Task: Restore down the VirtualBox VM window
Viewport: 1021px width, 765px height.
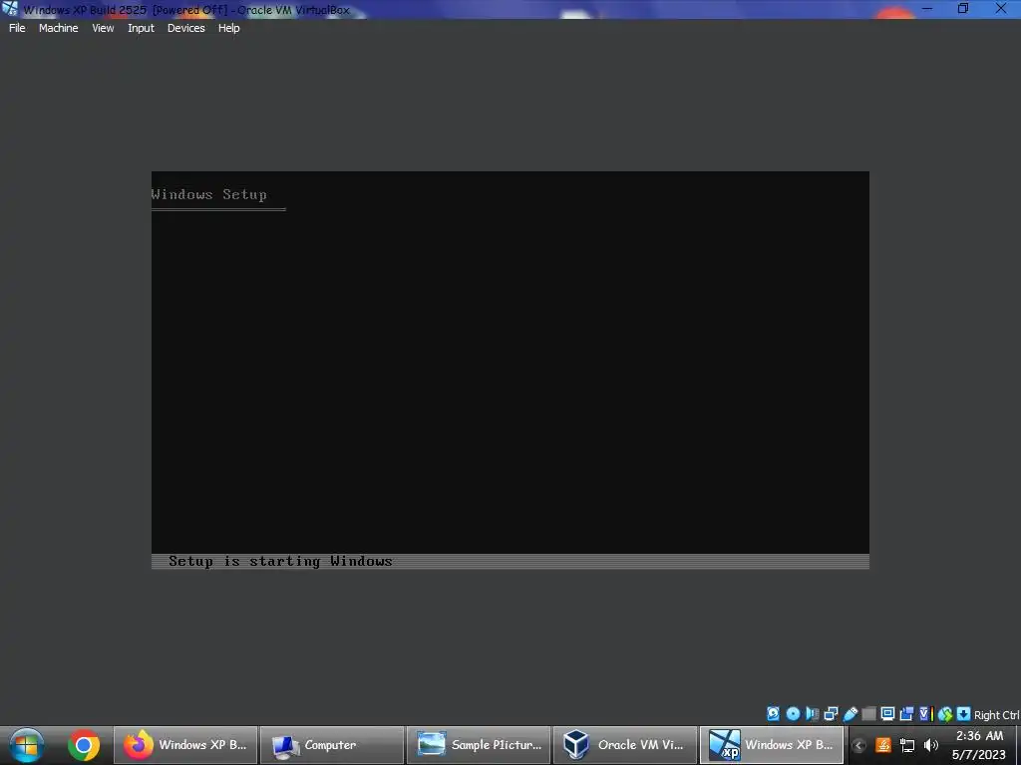Action: coord(963,9)
